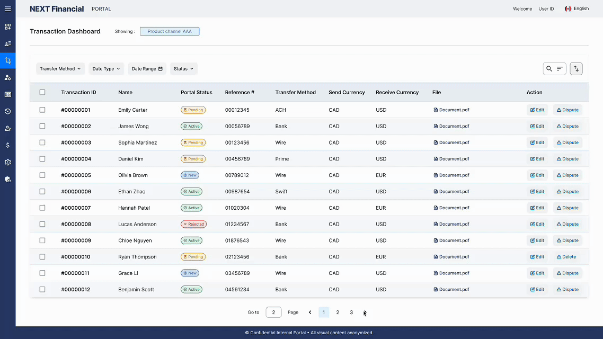Click the settings gear sidebar icon

point(7,162)
